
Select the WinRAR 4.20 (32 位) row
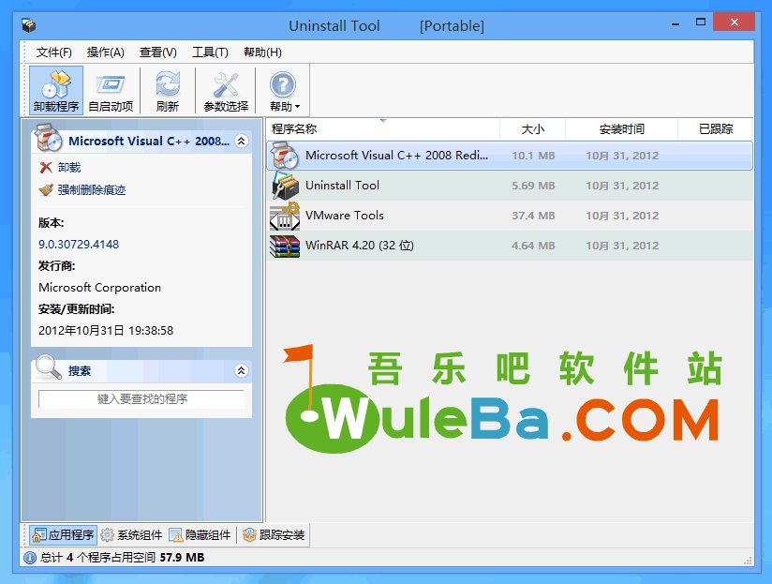point(510,246)
